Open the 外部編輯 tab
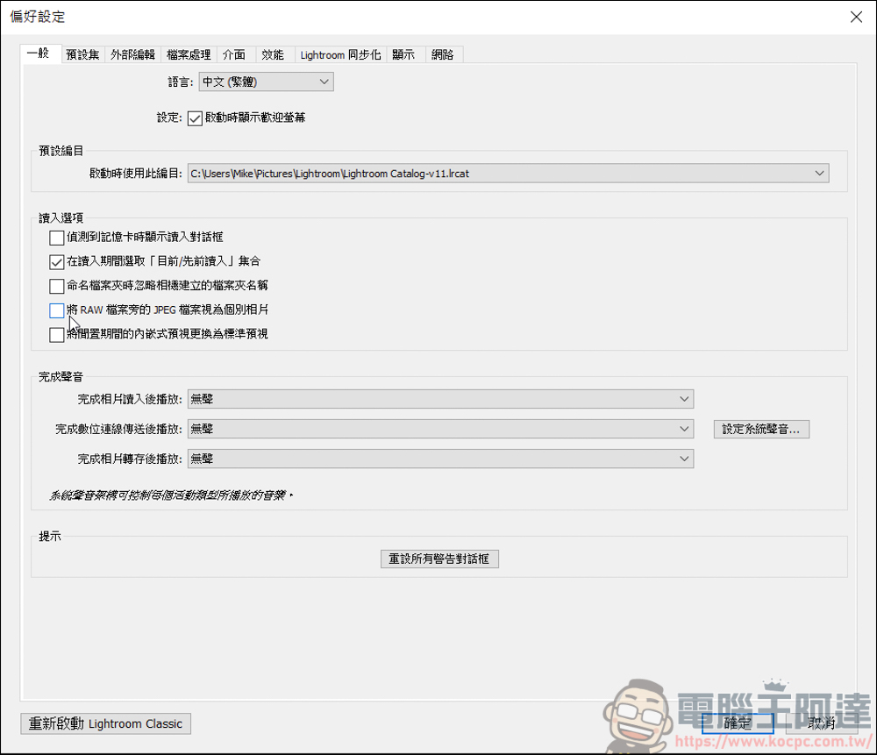 [x=132, y=55]
